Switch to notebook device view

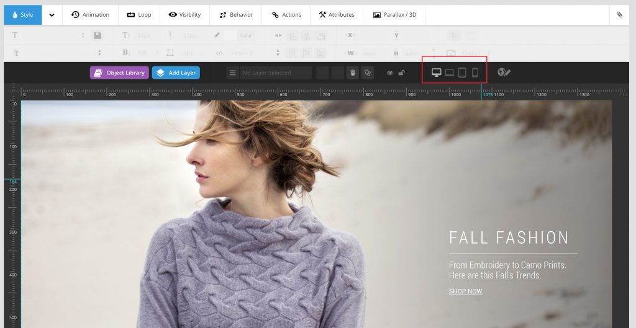[x=449, y=73]
